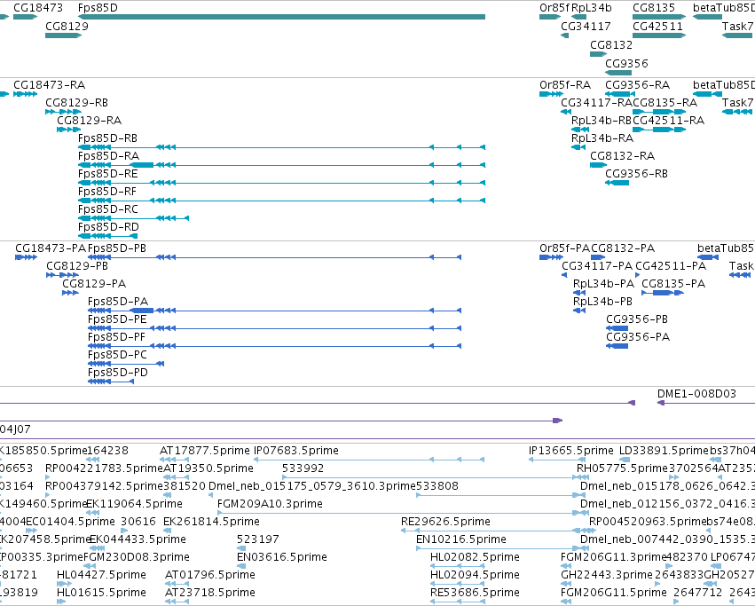Click protein CG8132-PA
Viewport: 755px width, 606px height.
coord(623,248)
